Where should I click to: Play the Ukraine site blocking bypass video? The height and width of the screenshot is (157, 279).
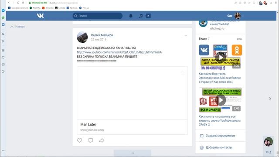coord(221,57)
